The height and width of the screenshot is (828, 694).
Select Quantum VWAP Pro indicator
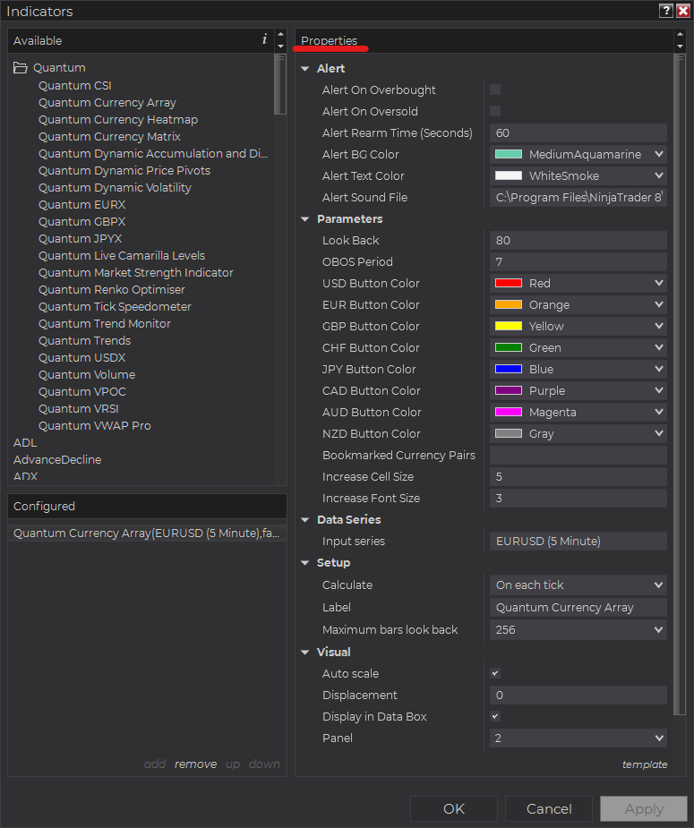(95, 425)
